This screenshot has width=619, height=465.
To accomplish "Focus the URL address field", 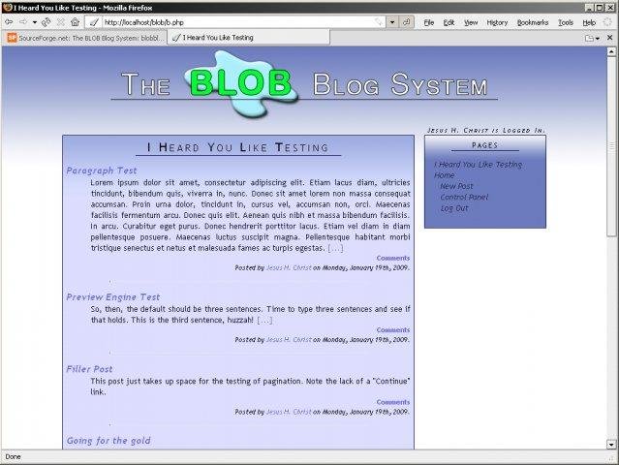I will coord(237,22).
